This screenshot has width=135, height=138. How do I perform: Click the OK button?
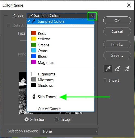coord(117,20)
